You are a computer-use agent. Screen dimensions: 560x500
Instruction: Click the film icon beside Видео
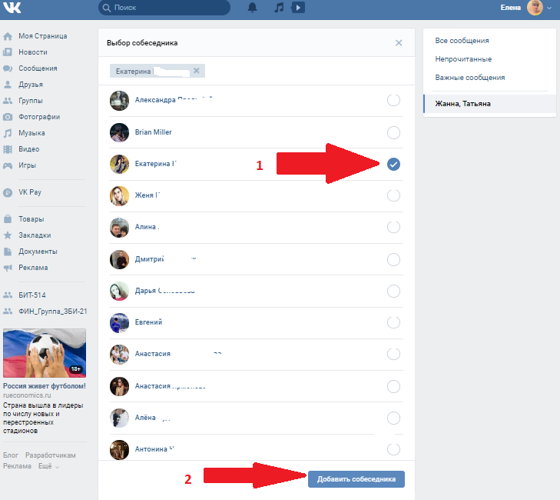pos(8,149)
